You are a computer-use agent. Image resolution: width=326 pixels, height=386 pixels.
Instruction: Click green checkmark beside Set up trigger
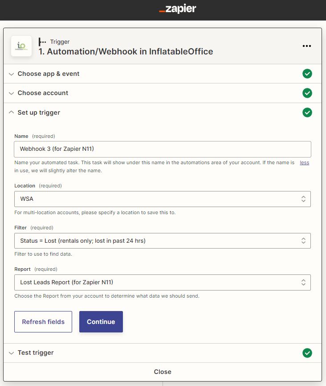coord(307,112)
